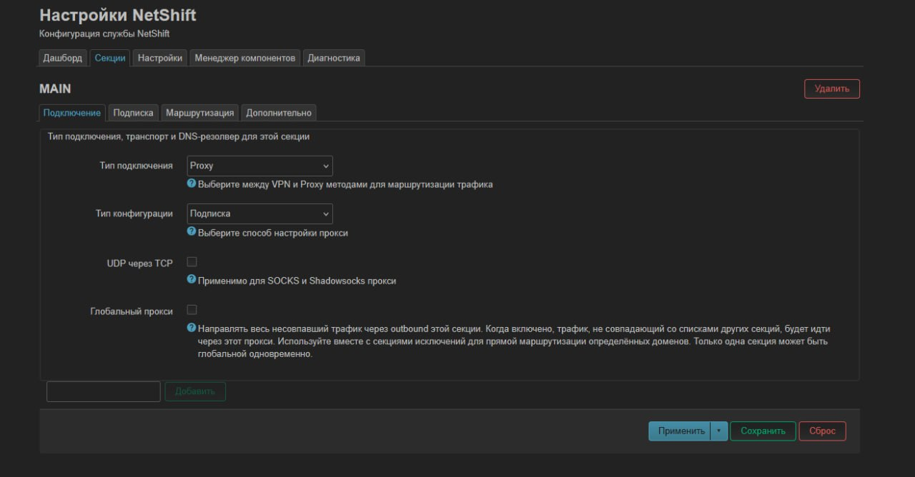Screen dimensions: 915x477
Task: Click the Сброс button
Action: (822, 431)
